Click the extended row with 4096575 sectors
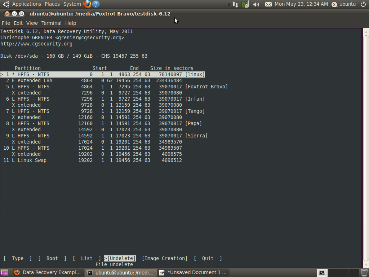 (97, 154)
